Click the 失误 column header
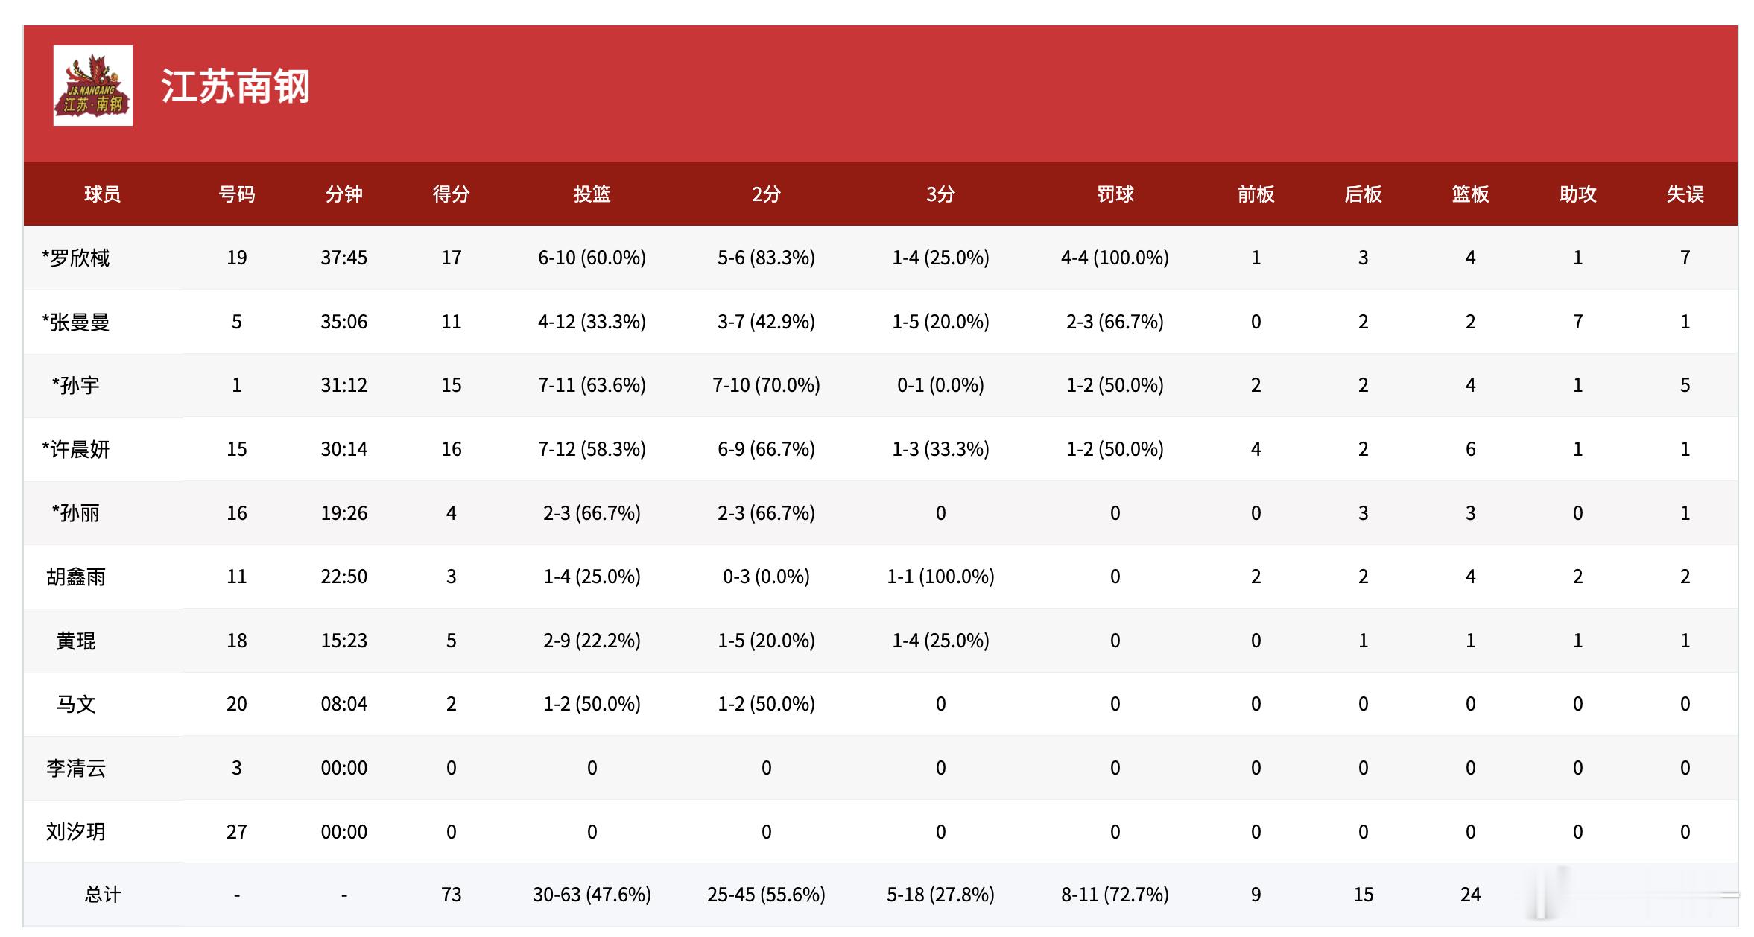 [x=1685, y=194]
